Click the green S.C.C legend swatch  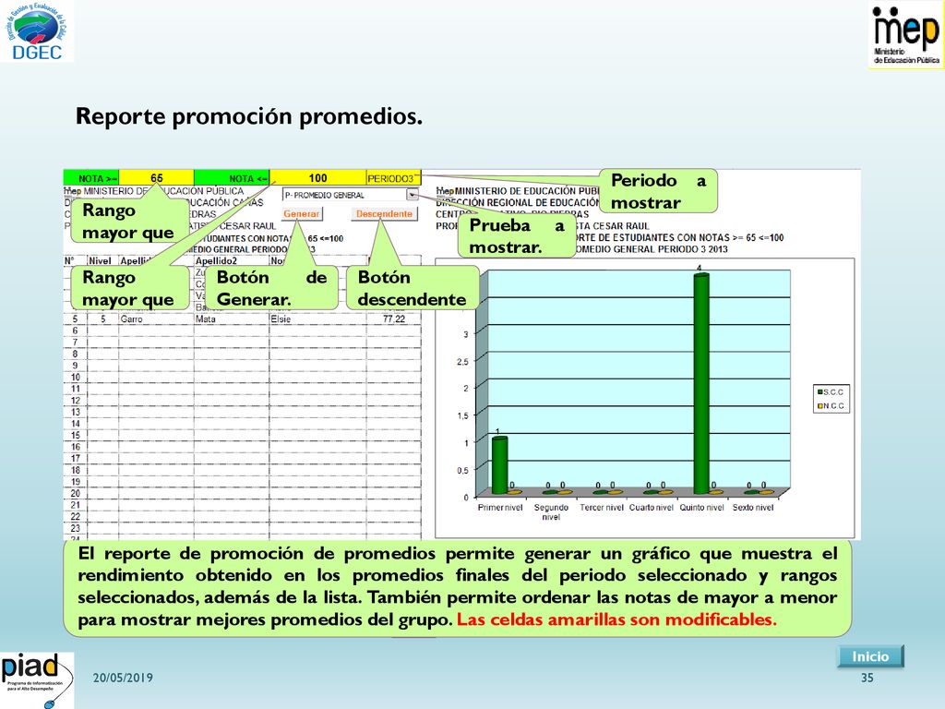click(x=819, y=391)
